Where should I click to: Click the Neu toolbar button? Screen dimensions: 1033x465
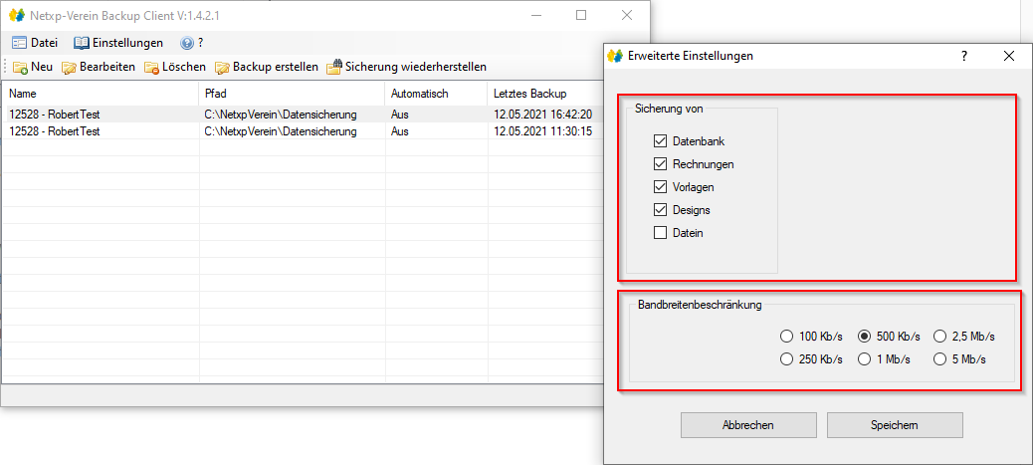33,67
